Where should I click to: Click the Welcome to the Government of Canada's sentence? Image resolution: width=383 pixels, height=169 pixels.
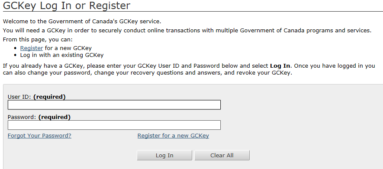tap(82, 22)
